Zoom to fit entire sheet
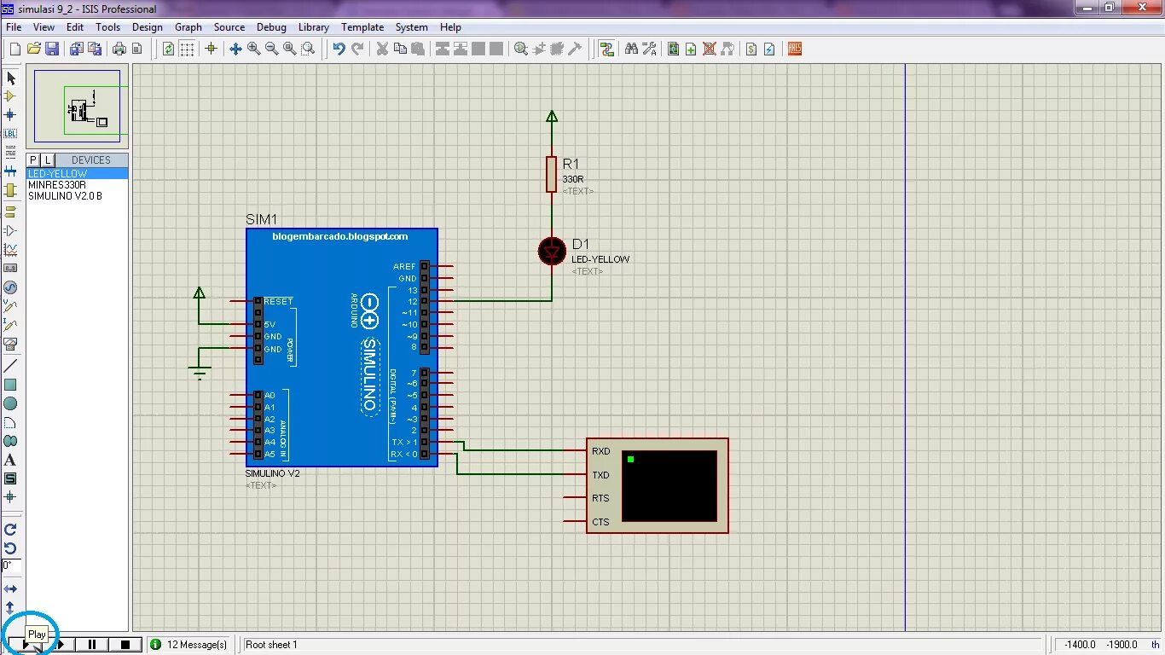Screen dimensions: 1165x655 290,49
